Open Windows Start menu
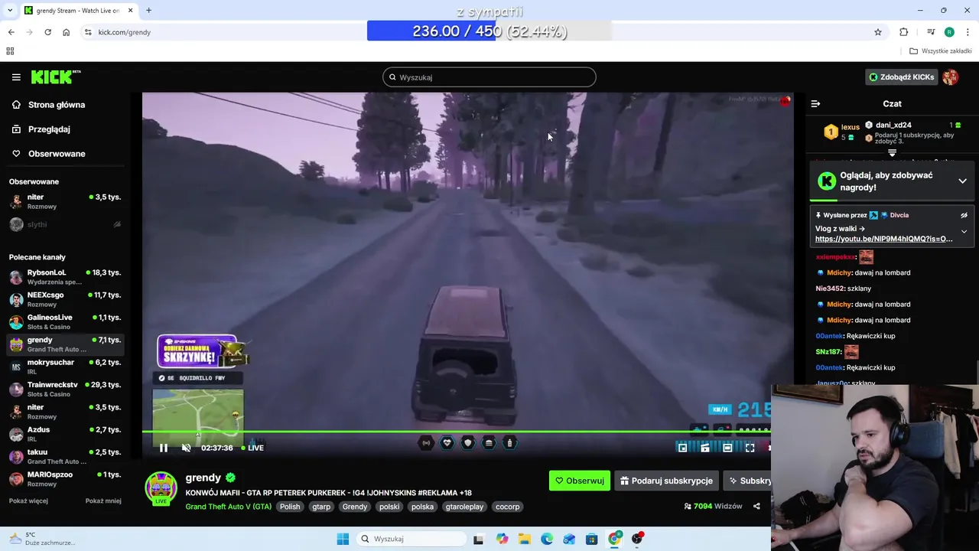The image size is (979, 551). pyautogui.click(x=343, y=539)
